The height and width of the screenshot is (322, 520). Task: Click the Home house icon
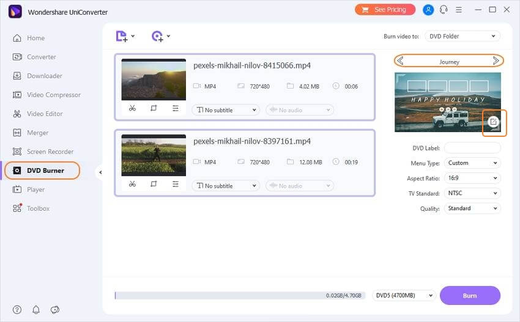tap(17, 38)
